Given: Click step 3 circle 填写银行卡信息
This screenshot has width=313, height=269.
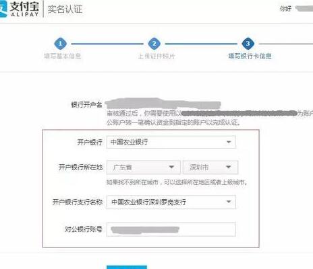Looking at the screenshot, I should pos(248,44).
